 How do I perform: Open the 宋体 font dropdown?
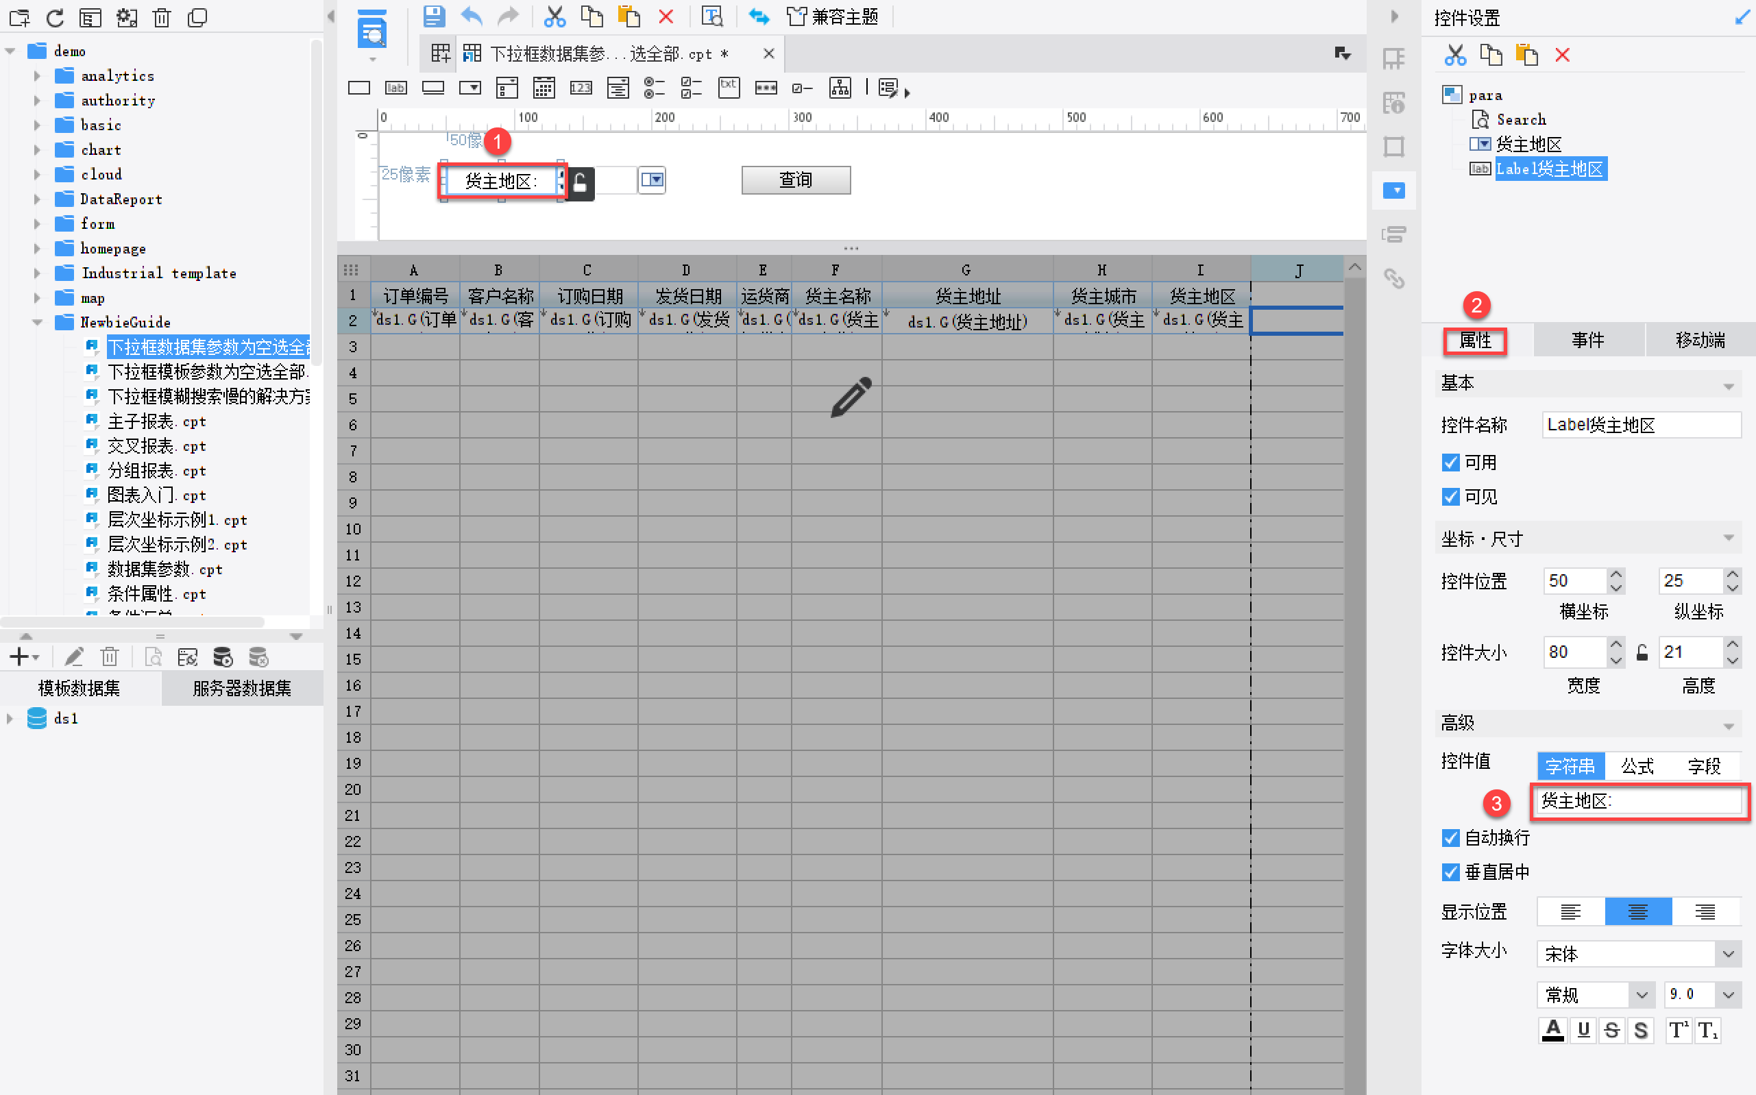pos(1728,954)
